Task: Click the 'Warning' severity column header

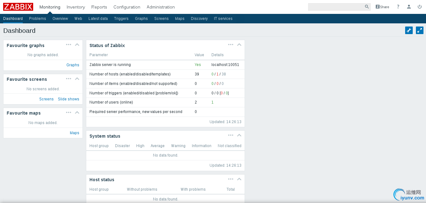Action: coord(178,146)
